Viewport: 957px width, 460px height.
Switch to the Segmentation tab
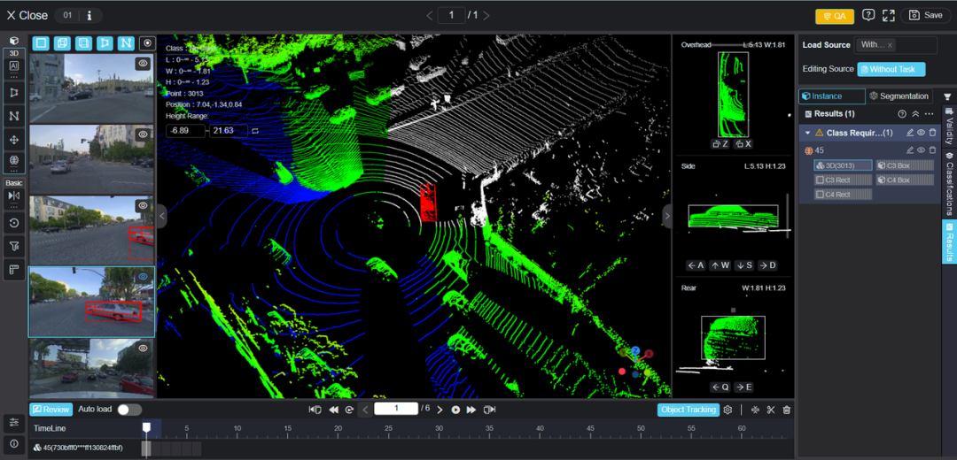click(899, 96)
